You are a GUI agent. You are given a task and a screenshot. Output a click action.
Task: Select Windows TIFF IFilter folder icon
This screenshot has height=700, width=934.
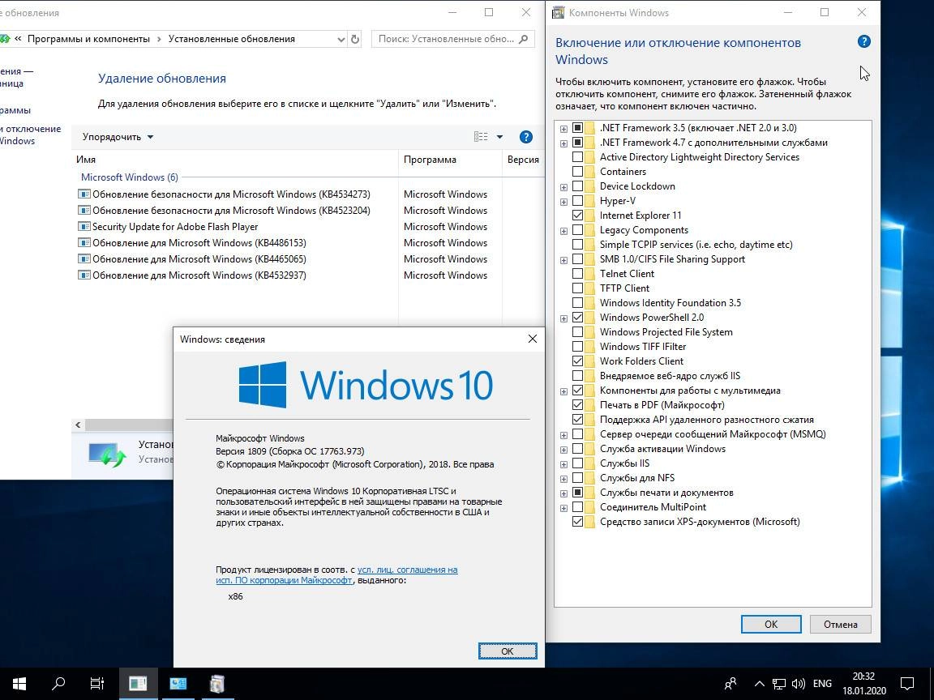[x=589, y=347]
